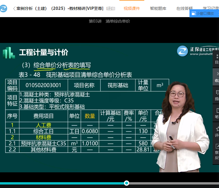Open the 学习记录 tab
Image resolution: width=219 pixels, height=188 pixels.
click(211, 8)
